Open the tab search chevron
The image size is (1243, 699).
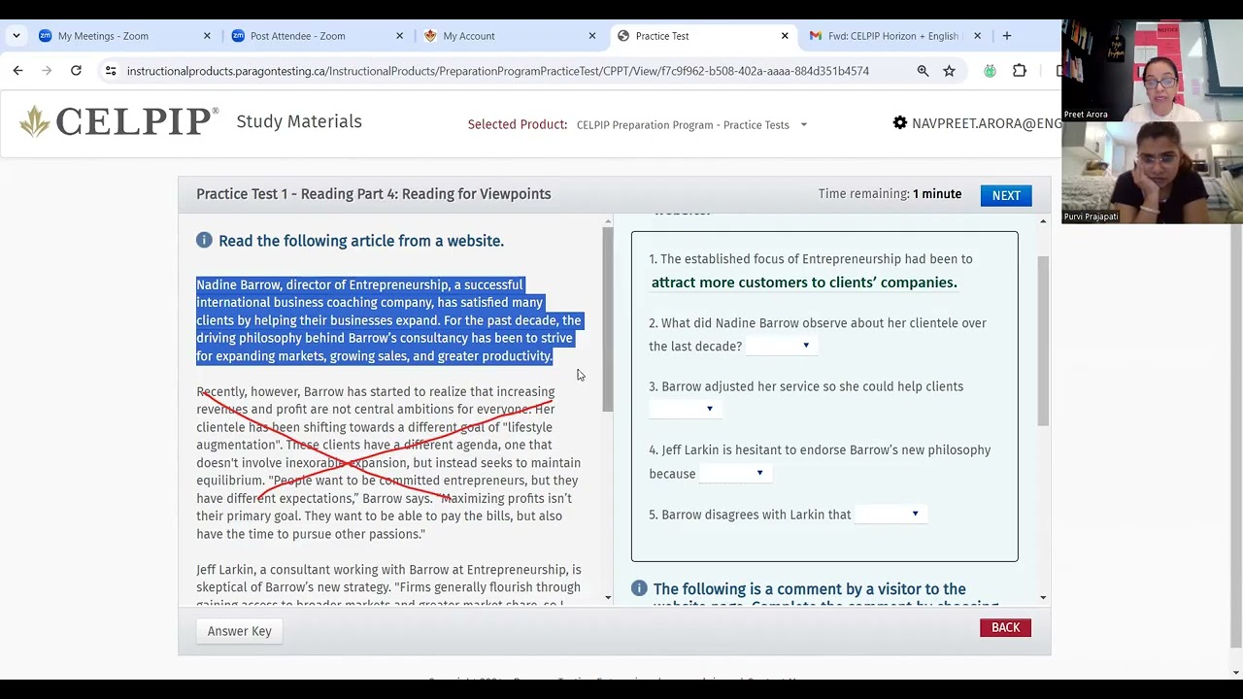[17, 36]
